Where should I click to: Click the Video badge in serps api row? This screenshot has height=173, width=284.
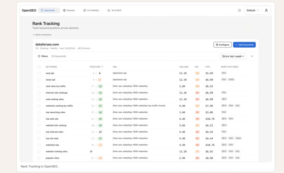point(231,79)
